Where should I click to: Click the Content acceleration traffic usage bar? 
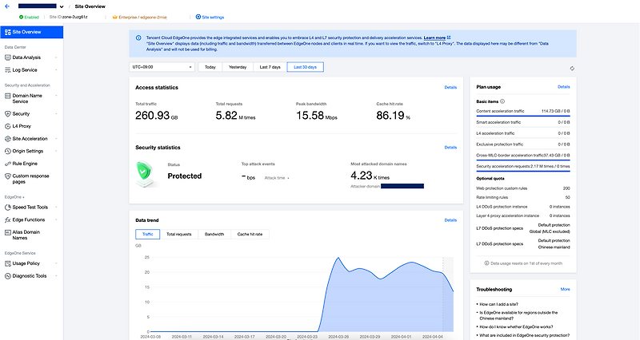click(523, 116)
